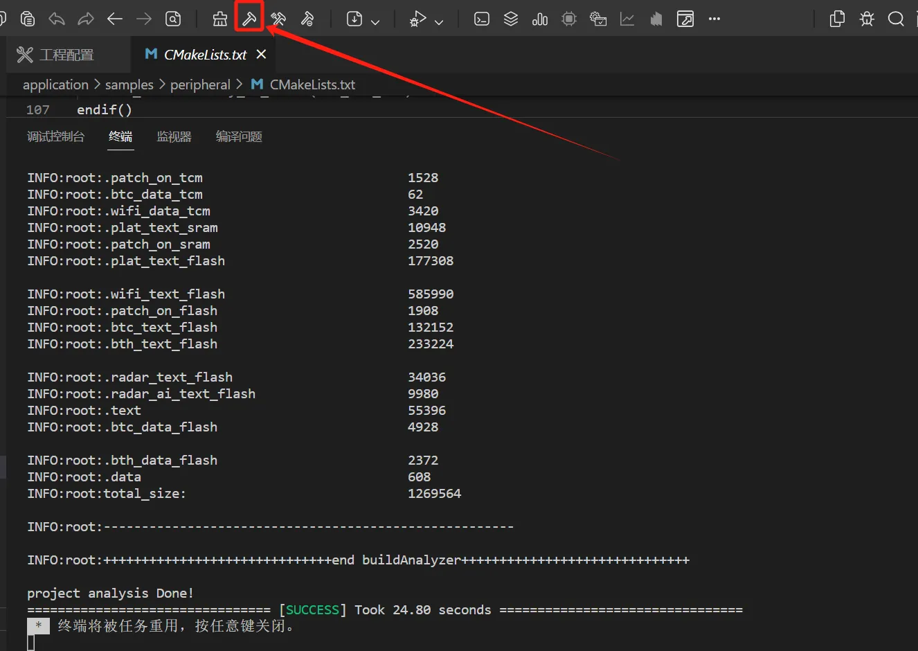Expand the run-debug dropdown arrow
This screenshot has width=918, height=651.
tap(439, 22)
